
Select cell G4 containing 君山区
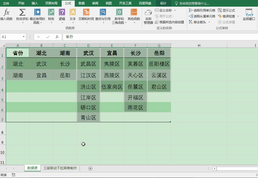coord(159,87)
